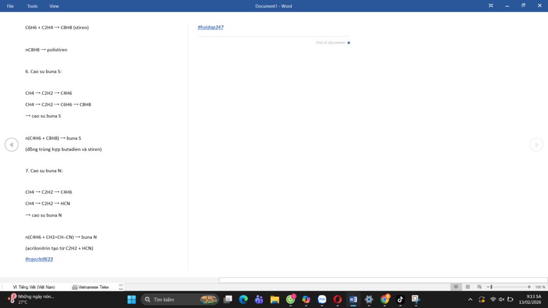This screenshot has height=308, width=548.
Task: Restore down the Word window
Action: point(523,5)
